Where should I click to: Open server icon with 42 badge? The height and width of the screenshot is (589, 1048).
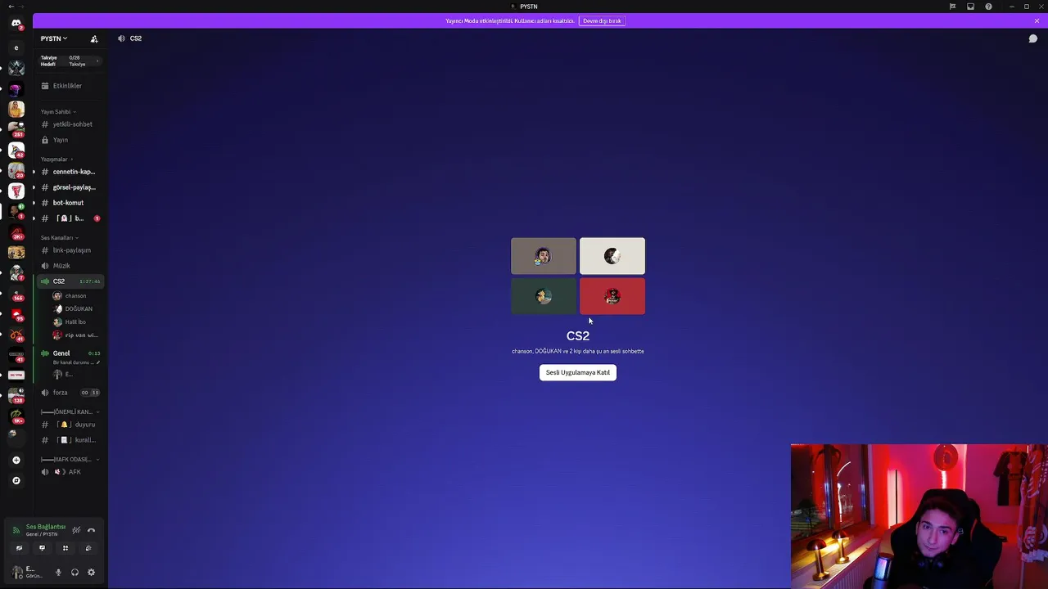click(x=16, y=150)
